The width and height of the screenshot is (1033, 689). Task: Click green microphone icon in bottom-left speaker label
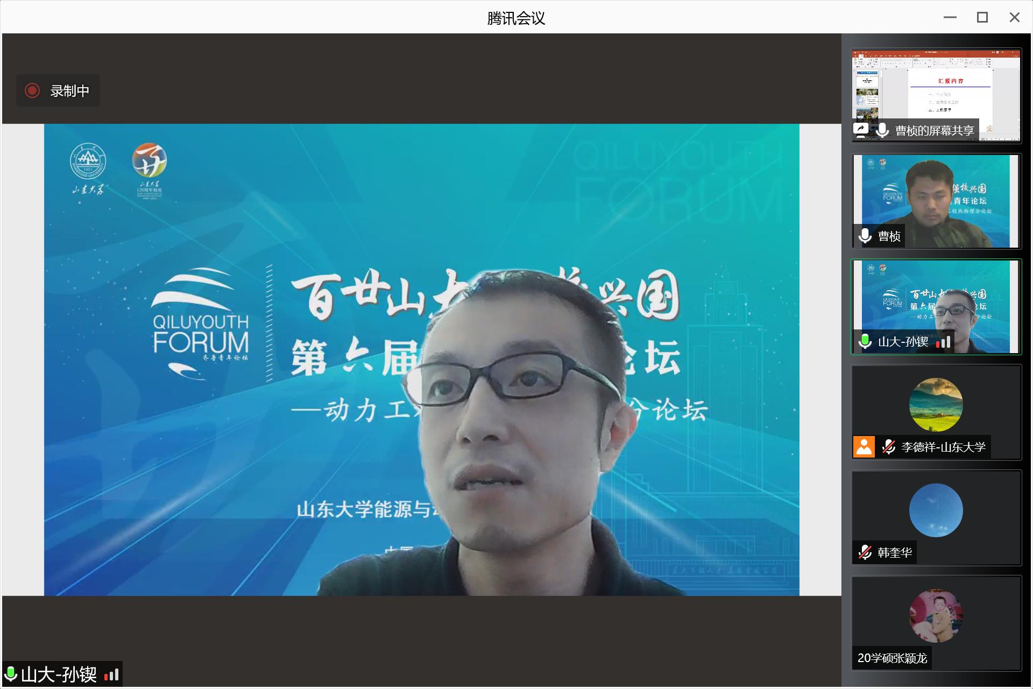tap(10, 674)
